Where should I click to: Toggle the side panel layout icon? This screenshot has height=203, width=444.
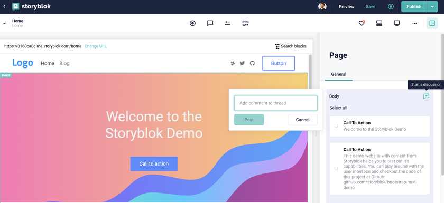(432, 23)
